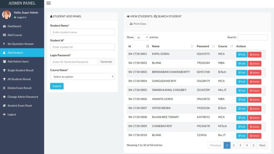Delete student SN-1718-0002 row

(254, 64)
